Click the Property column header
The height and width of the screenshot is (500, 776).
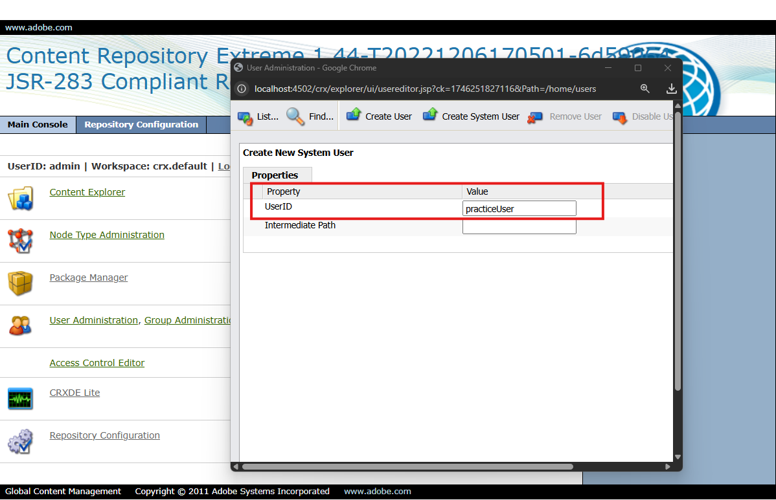(284, 191)
